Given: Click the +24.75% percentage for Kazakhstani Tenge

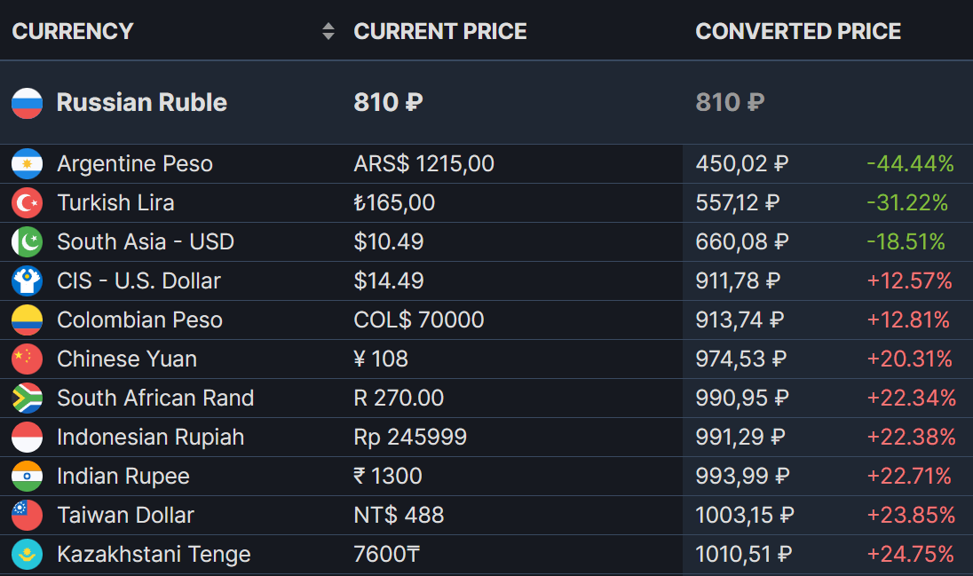Looking at the screenshot, I should pos(911,554).
